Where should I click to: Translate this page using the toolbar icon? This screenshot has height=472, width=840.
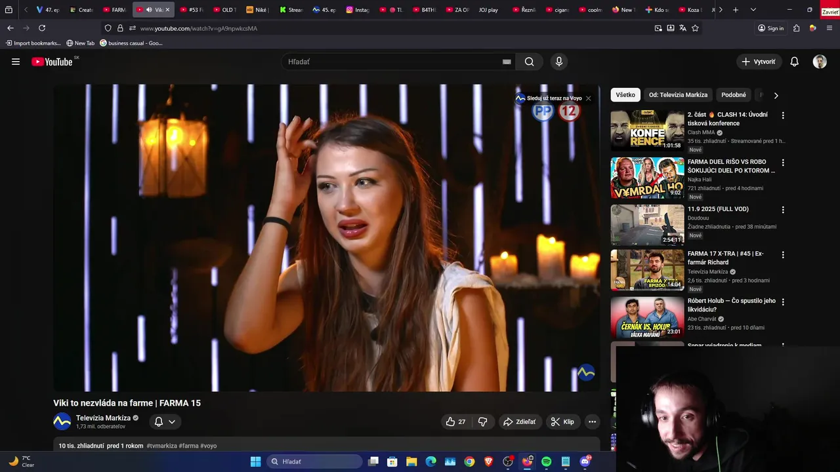click(x=682, y=28)
